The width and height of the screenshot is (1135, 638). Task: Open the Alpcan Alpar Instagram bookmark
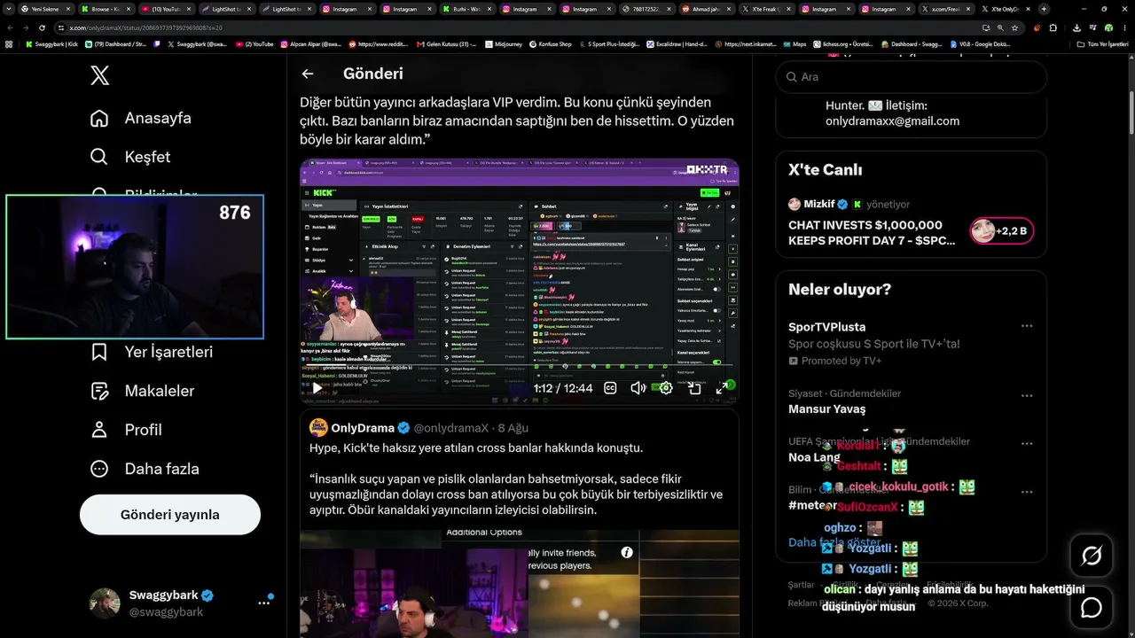pyautogui.click(x=310, y=43)
